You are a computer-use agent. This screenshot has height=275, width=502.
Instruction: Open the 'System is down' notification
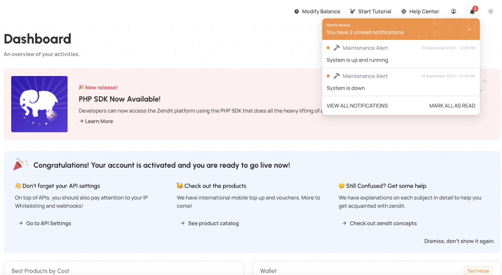click(x=401, y=82)
